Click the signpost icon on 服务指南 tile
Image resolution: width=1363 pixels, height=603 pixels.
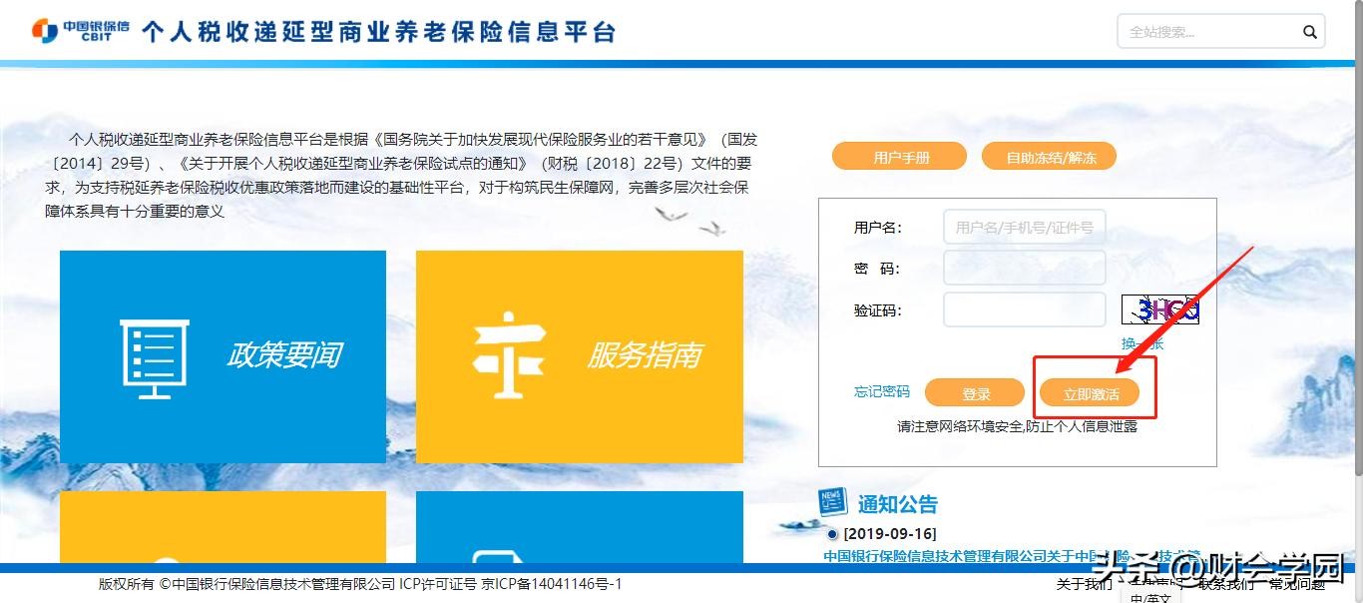(x=508, y=354)
